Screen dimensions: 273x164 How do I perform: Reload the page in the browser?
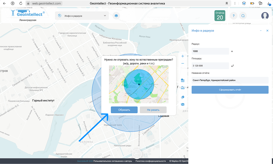(x=21, y=3)
